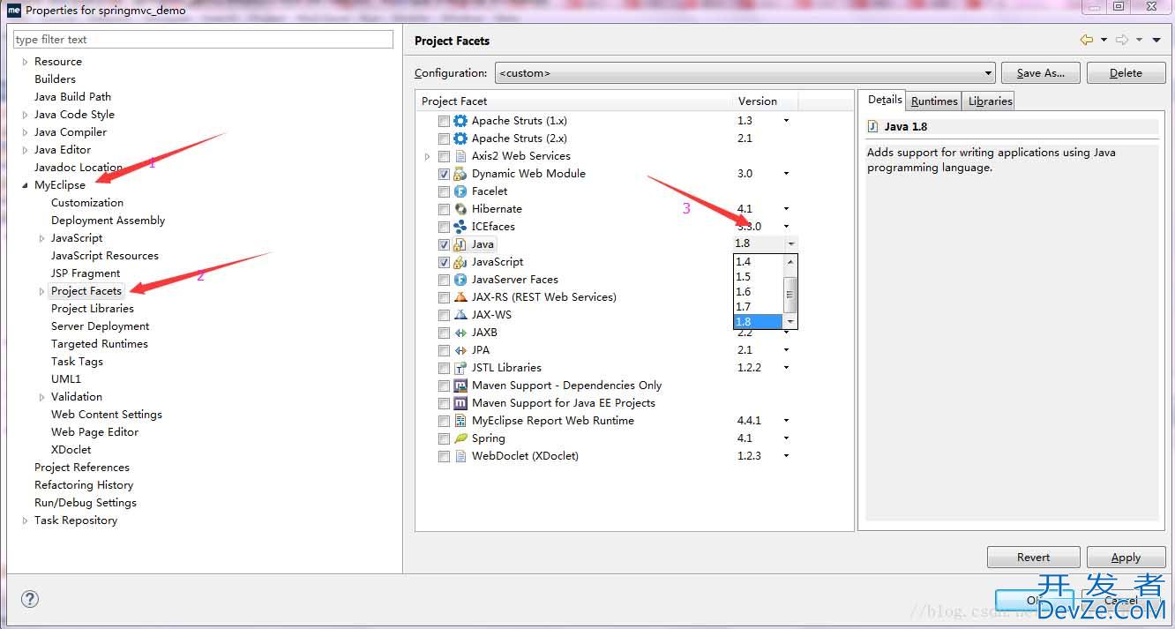Viewport: 1175px width, 629px height.
Task: Select Java Build Path in the tree
Action: click(x=73, y=97)
